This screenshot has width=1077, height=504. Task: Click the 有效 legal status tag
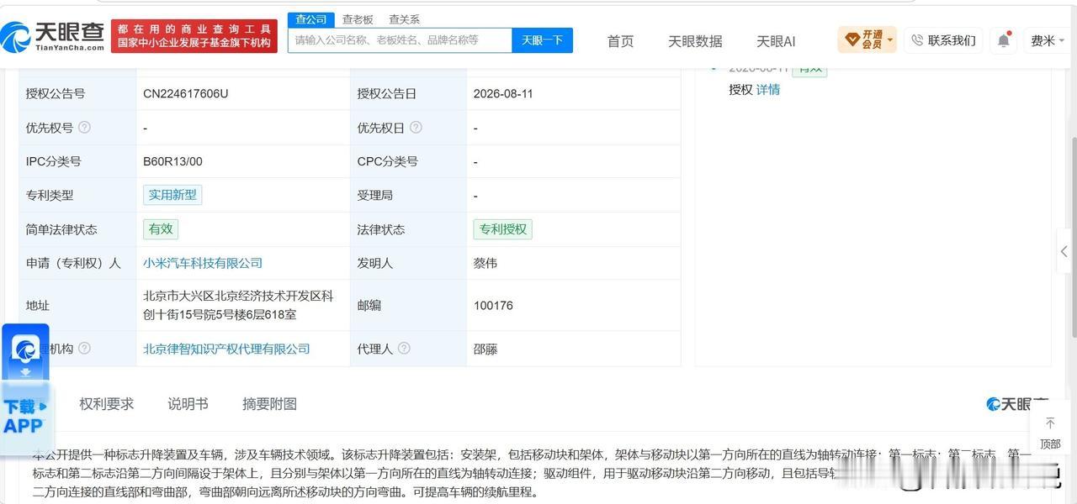tap(161, 228)
